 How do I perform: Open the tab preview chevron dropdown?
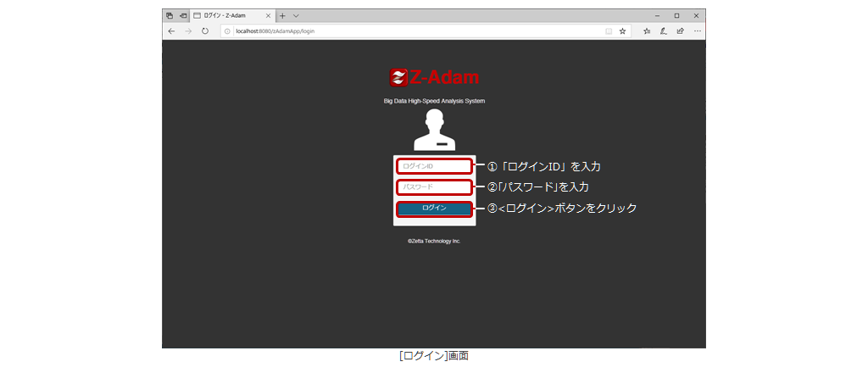pyautogui.click(x=296, y=16)
